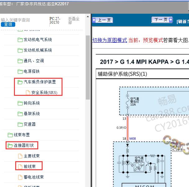Select the 变速器 tree label
189x187 pixels.
(30, 124)
